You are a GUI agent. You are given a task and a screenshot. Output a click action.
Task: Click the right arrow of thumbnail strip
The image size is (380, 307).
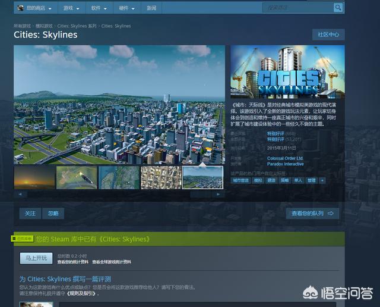[x=218, y=194]
